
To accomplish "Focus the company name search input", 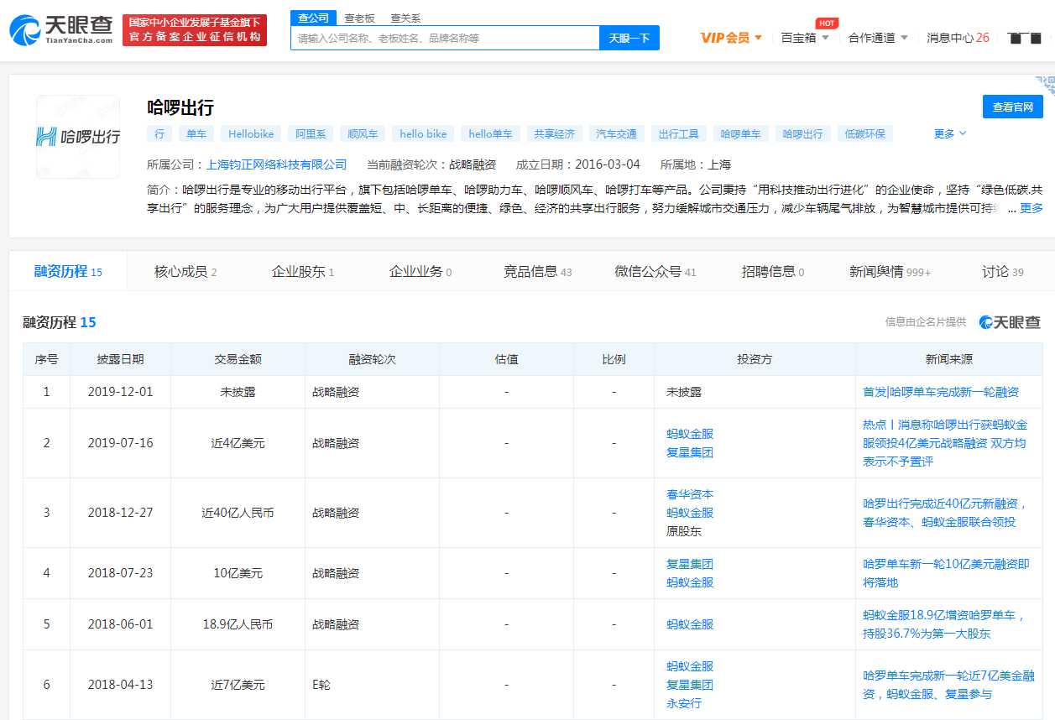I will pos(445,38).
